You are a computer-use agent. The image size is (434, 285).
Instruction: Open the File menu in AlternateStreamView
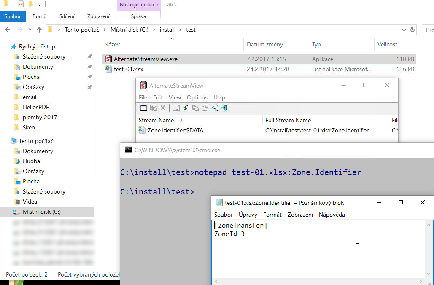tap(143, 97)
